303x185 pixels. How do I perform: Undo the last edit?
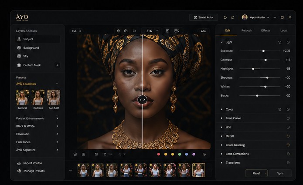pos(225,17)
